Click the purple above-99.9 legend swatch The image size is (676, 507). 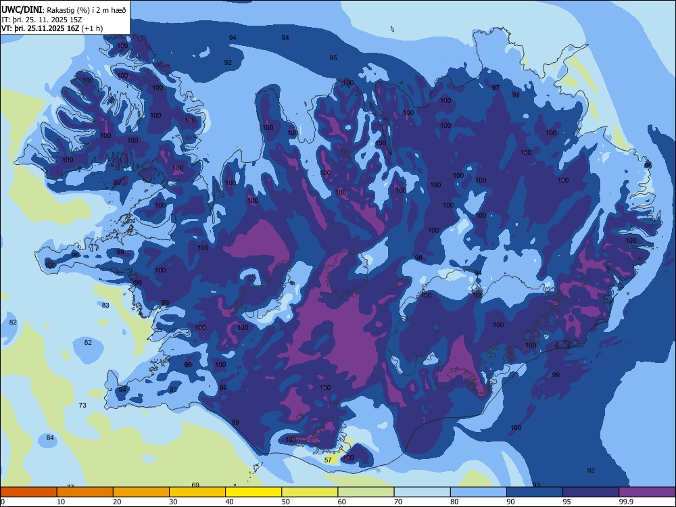pos(647,492)
